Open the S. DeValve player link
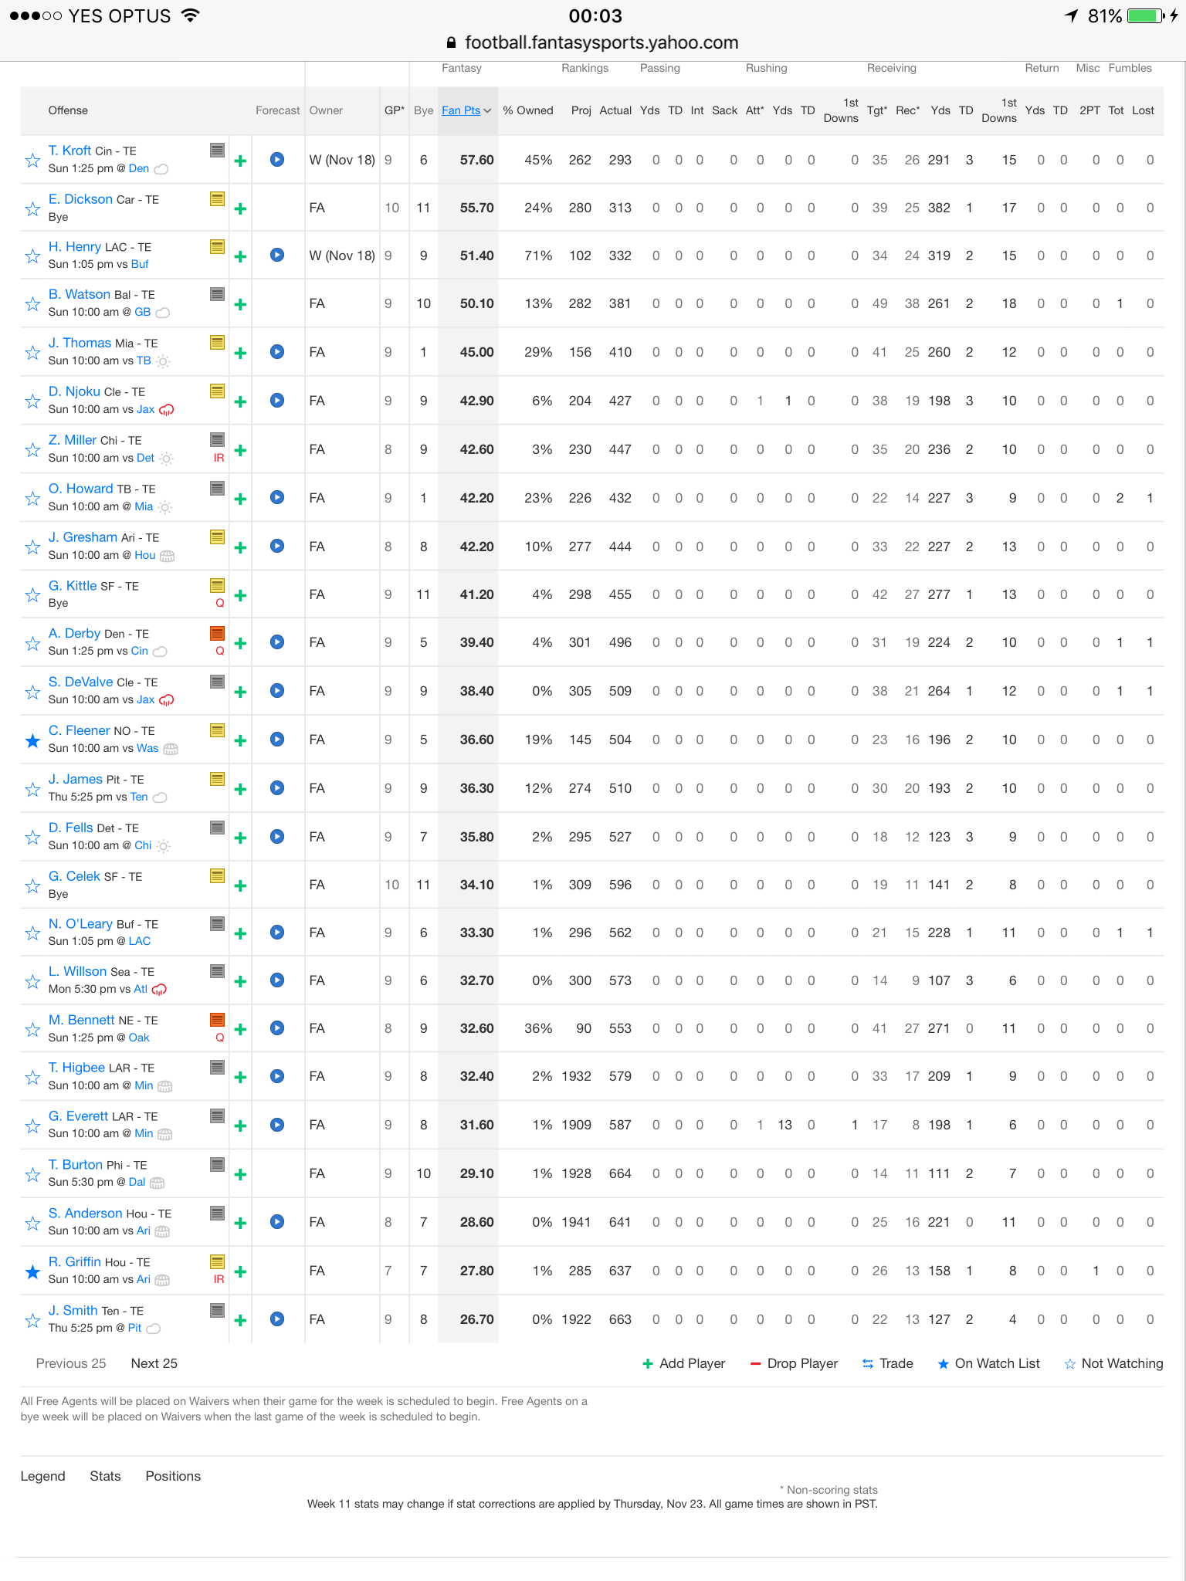The width and height of the screenshot is (1186, 1581). click(80, 682)
